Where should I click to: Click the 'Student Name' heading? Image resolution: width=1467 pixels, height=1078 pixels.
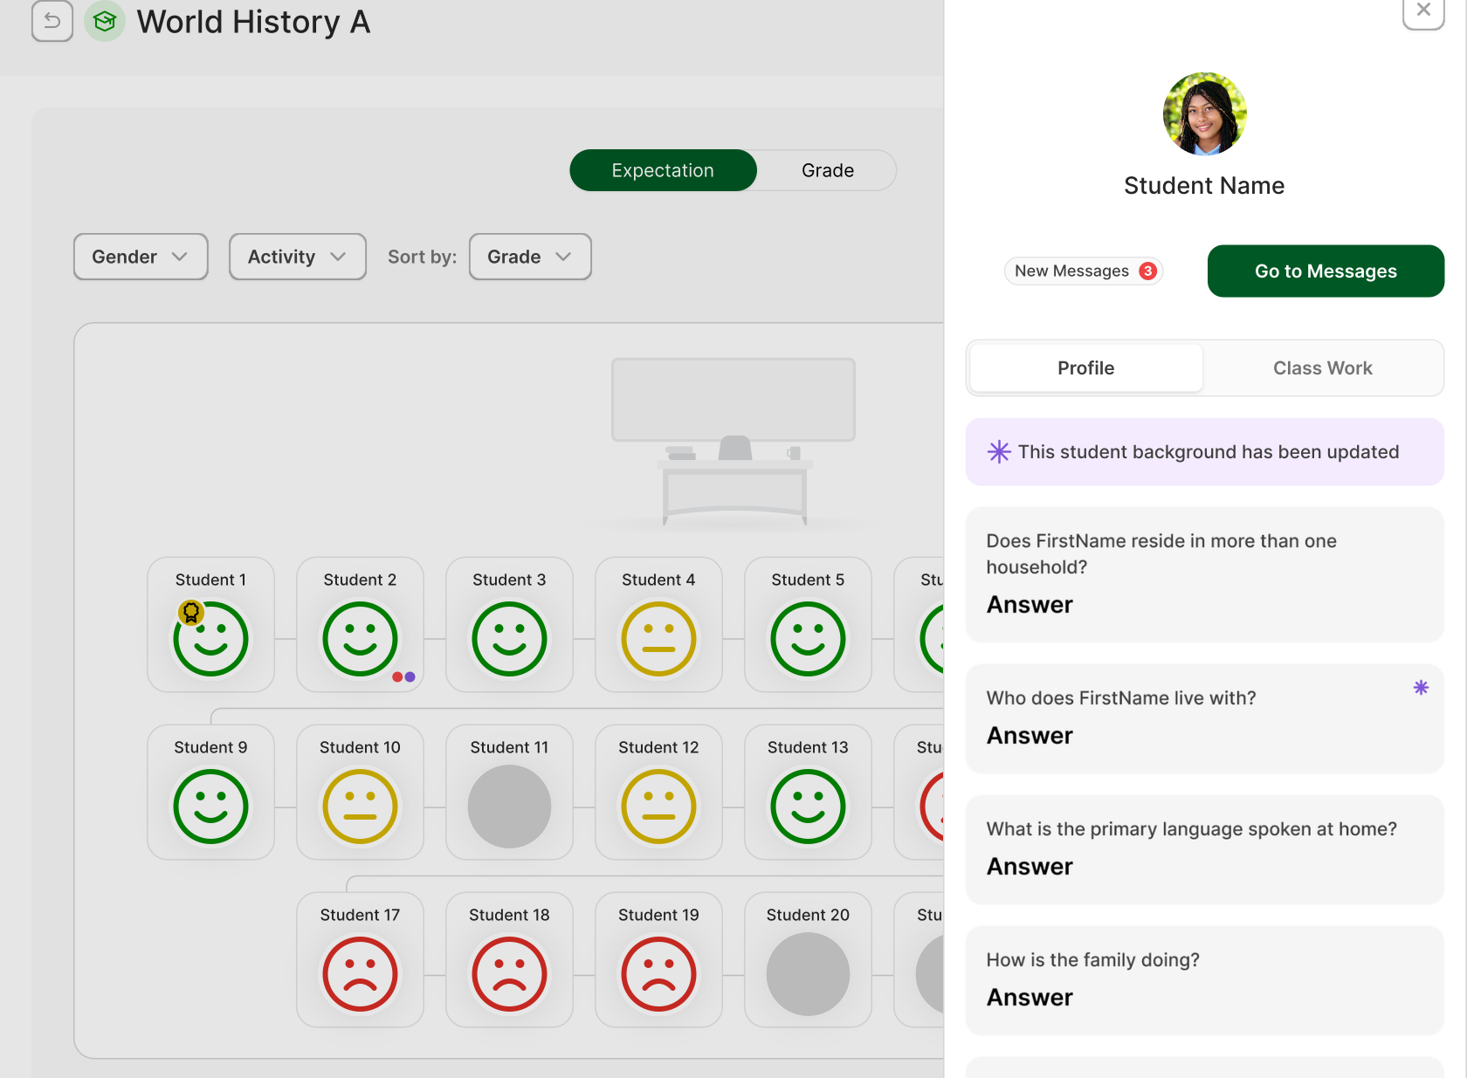(1204, 186)
